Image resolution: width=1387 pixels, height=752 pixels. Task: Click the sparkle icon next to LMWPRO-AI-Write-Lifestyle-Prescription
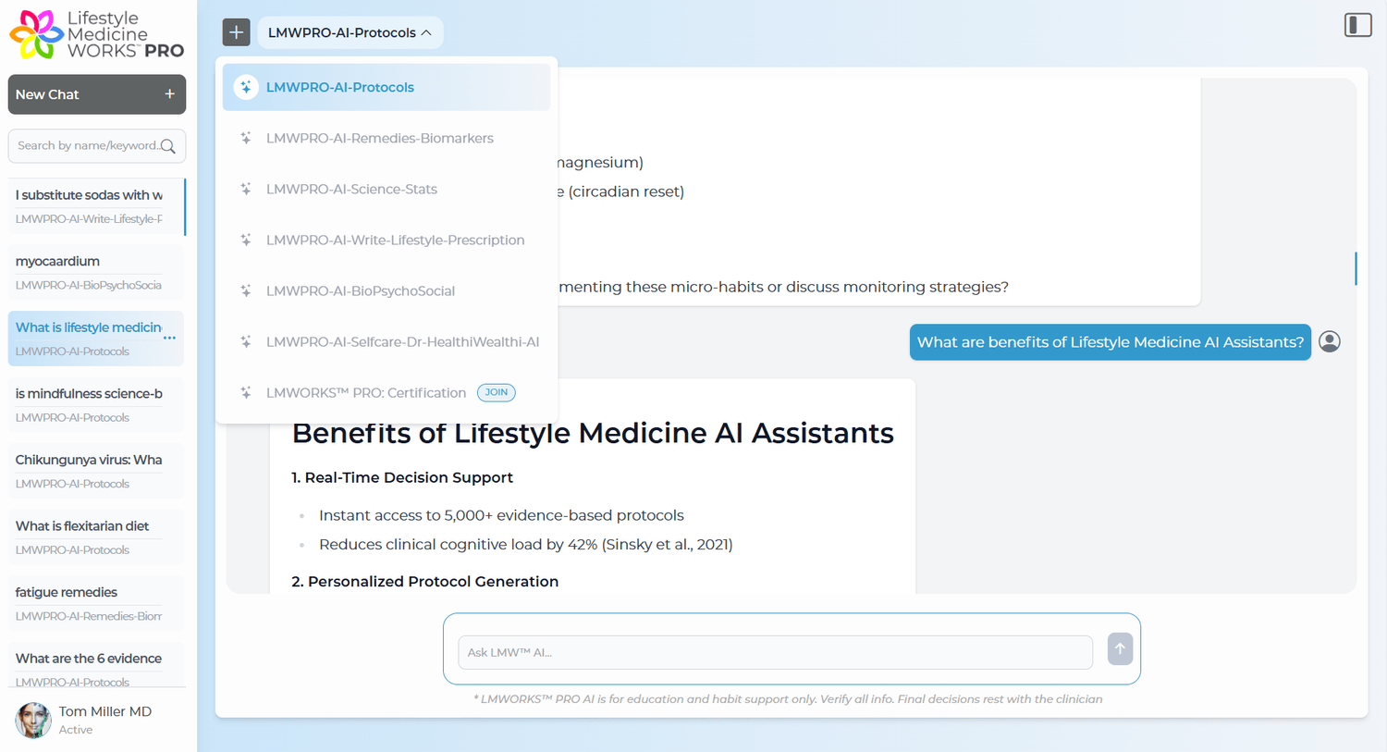pyautogui.click(x=246, y=240)
